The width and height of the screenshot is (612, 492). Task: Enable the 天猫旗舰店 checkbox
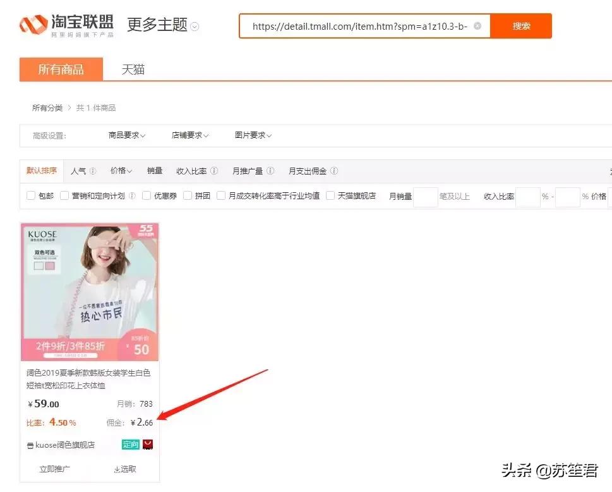pos(330,195)
